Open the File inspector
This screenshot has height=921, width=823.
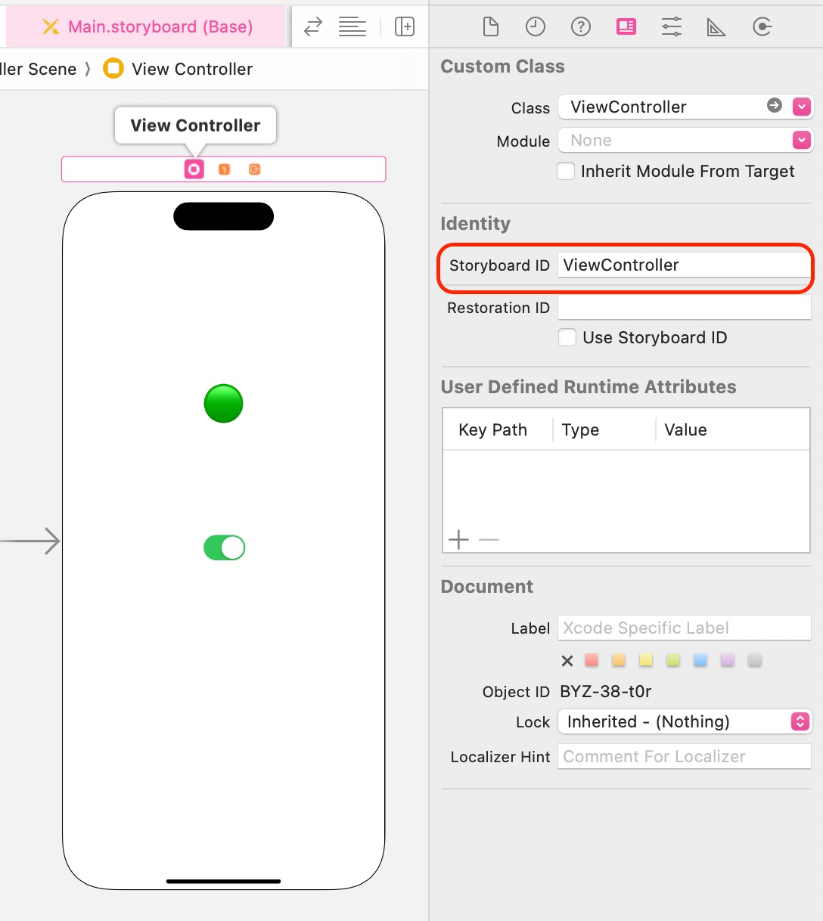(490, 26)
